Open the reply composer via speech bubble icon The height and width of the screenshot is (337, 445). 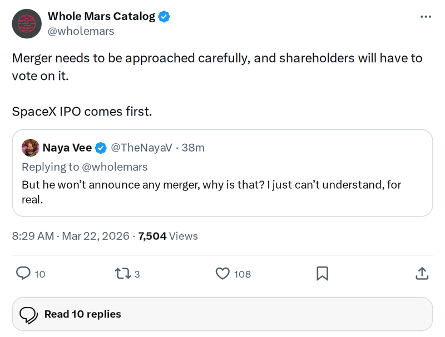(23, 274)
